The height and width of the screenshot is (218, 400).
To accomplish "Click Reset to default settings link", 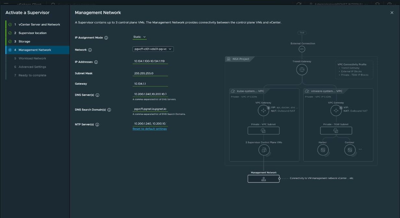I will (150, 129).
